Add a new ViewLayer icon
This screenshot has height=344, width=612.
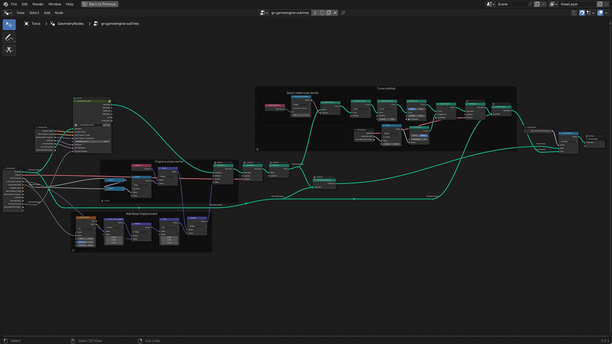[600, 4]
